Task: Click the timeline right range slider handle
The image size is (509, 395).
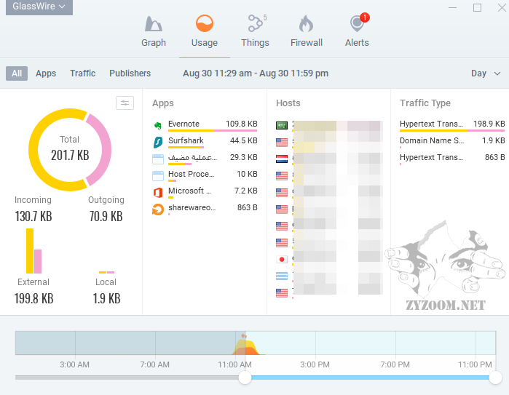Action: pos(495,378)
